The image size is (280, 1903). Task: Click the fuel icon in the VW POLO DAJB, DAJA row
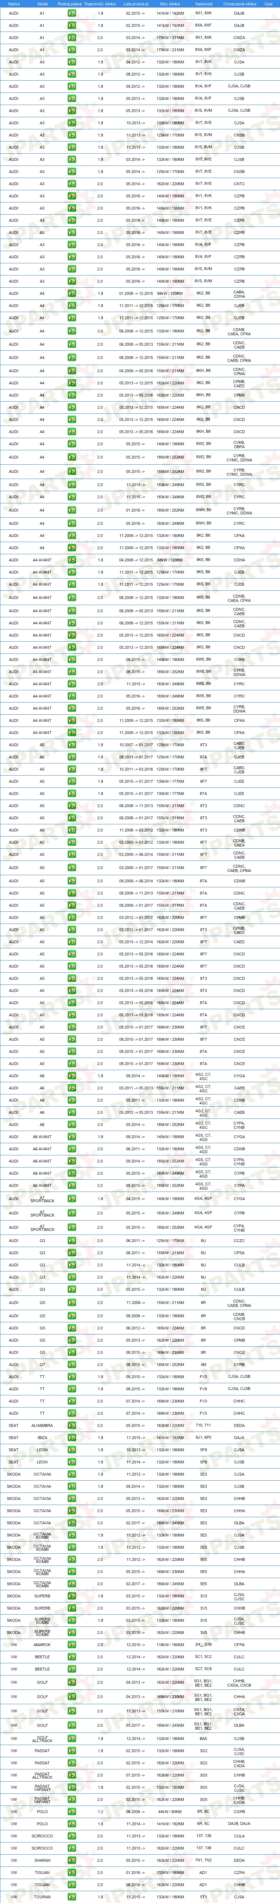[x=72, y=1823]
